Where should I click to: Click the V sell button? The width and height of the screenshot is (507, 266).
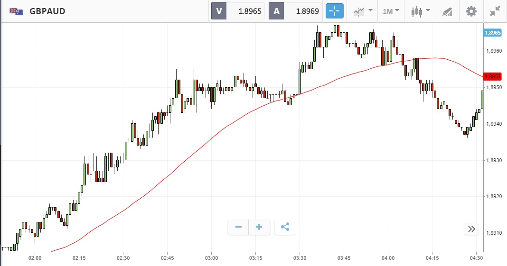(219, 11)
